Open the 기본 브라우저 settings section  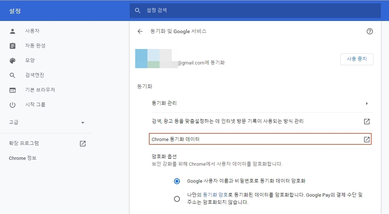(x=40, y=90)
